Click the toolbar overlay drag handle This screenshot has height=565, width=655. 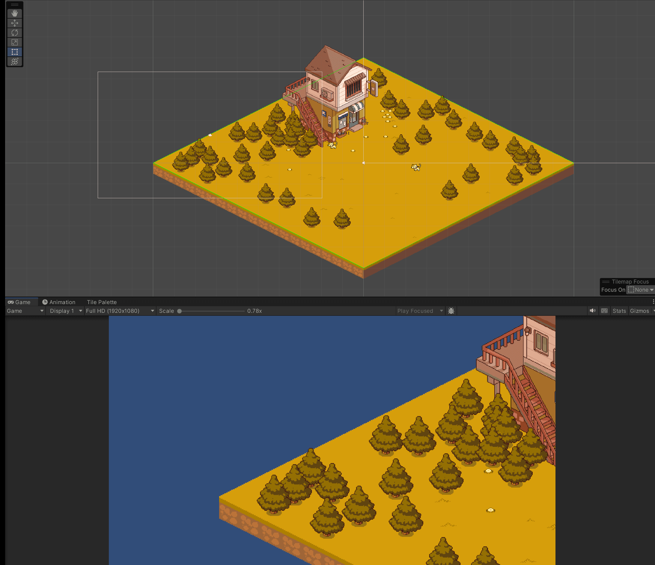[x=15, y=5]
